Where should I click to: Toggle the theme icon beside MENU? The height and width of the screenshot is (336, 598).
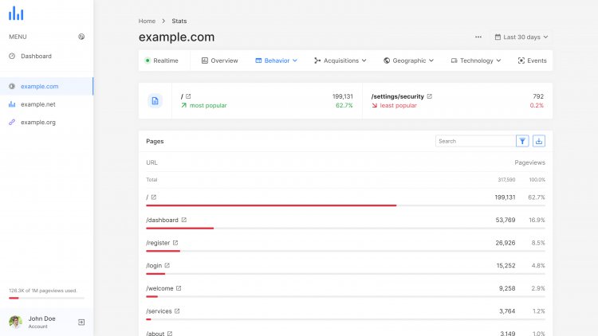[x=81, y=37]
